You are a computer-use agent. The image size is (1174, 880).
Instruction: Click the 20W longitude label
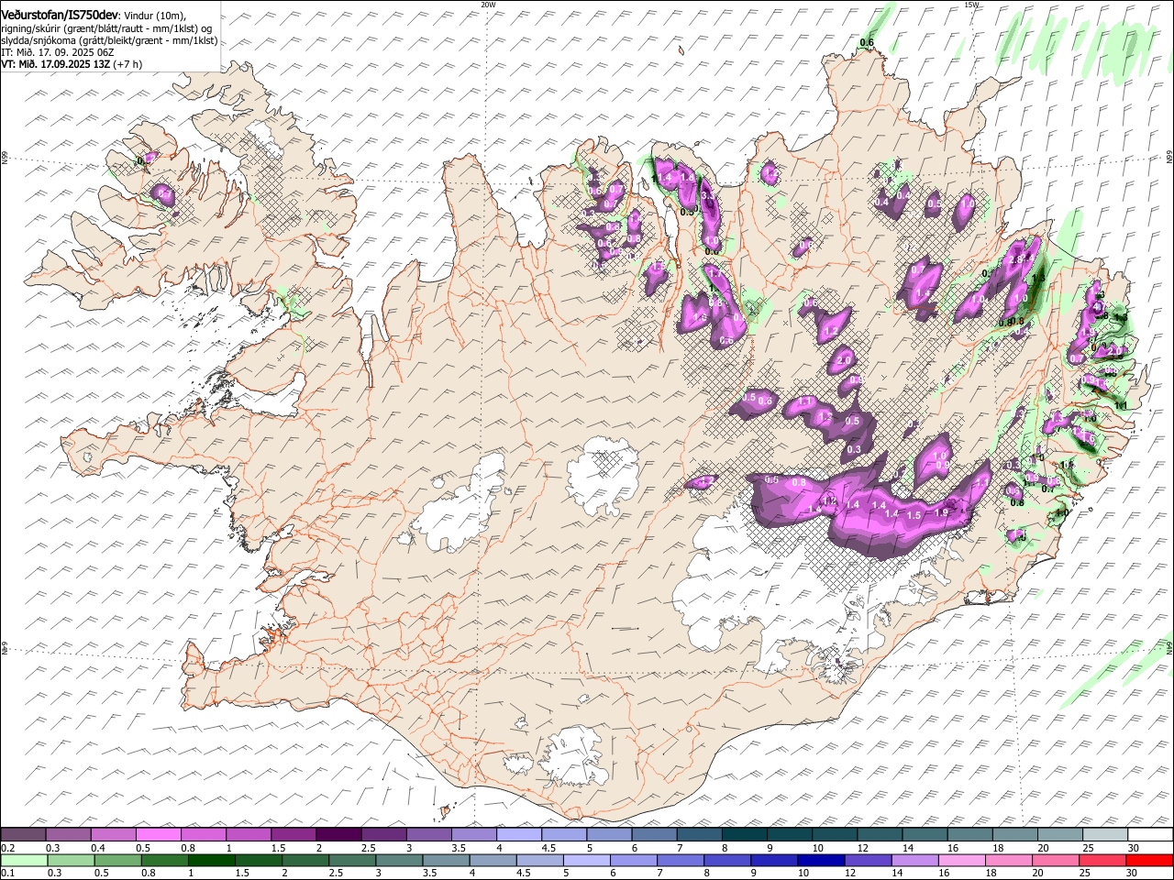[x=488, y=5]
